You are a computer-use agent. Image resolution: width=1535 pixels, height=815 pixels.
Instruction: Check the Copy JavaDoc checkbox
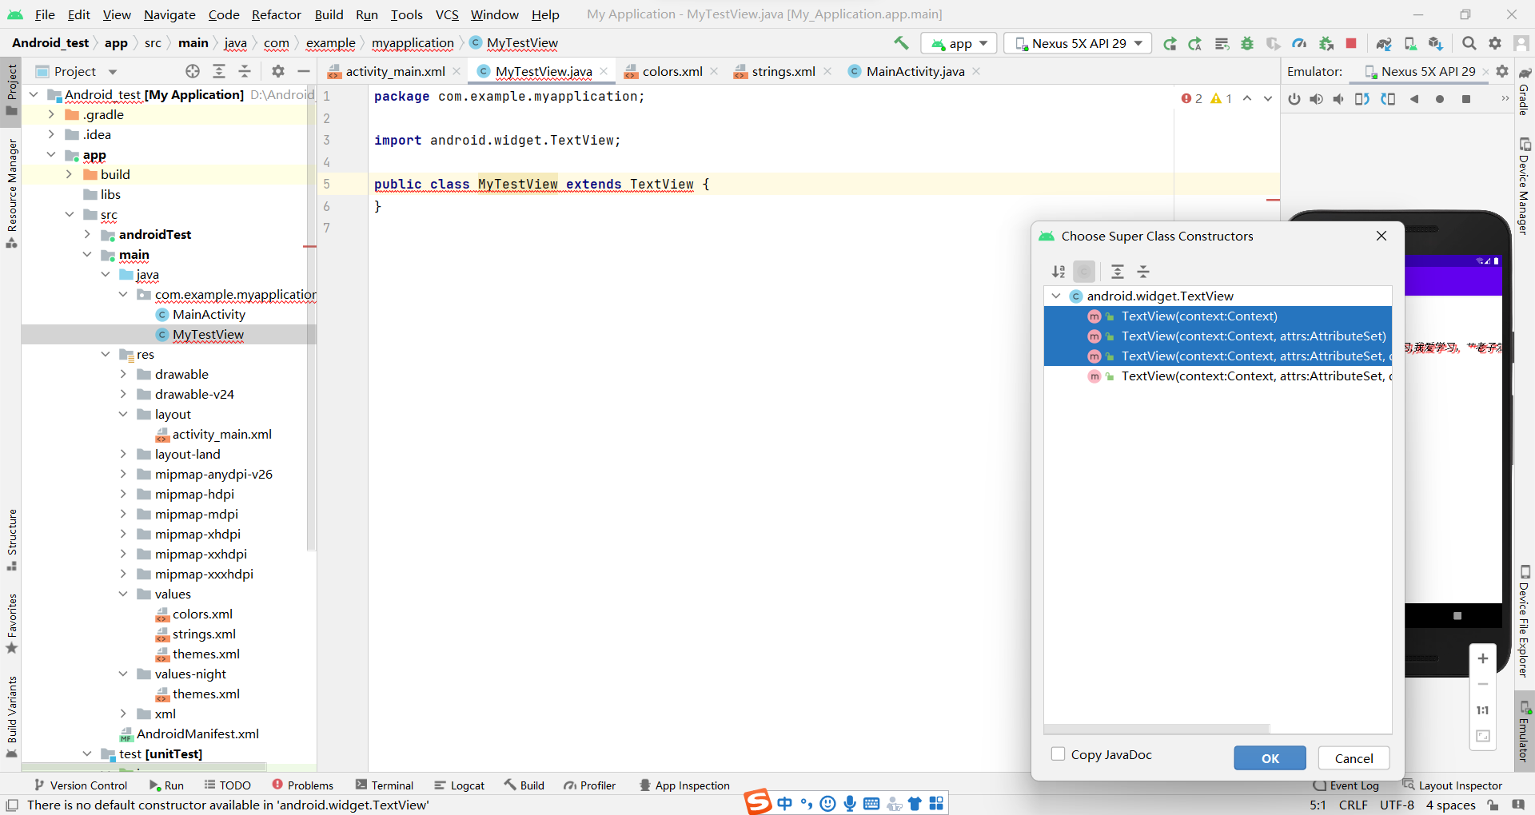tap(1059, 754)
